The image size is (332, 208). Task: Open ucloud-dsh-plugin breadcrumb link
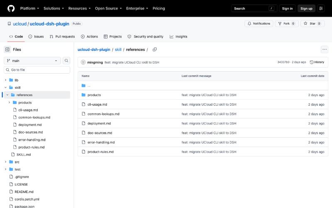coord(94,50)
